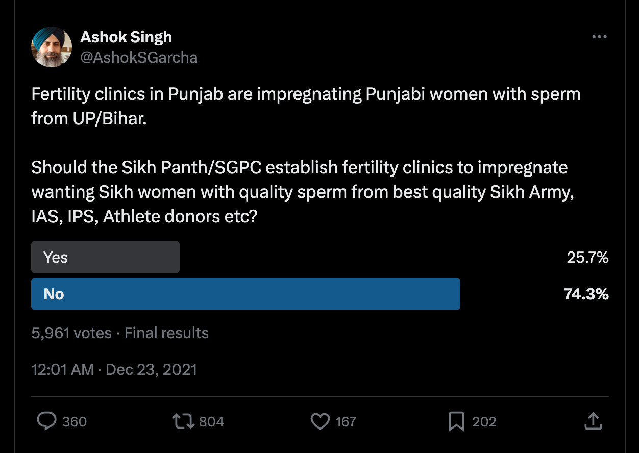Click the Ashok Singh display name
This screenshot has width=639, height=453.
point(126,37)
